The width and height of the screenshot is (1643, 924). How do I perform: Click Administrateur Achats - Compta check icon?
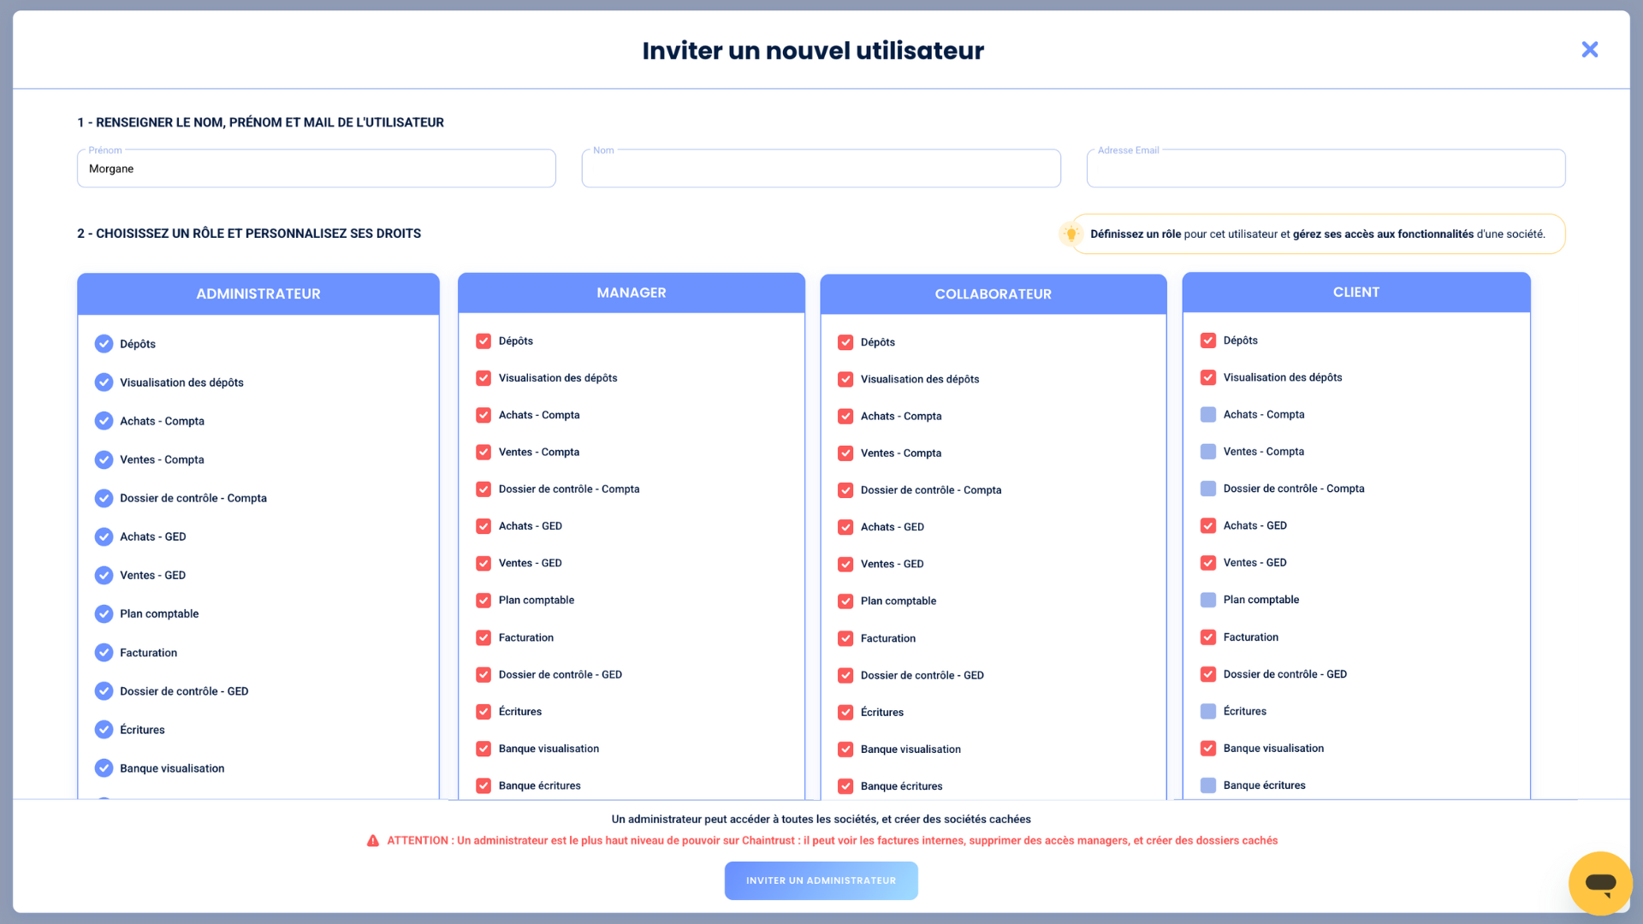tap(104, 421)
